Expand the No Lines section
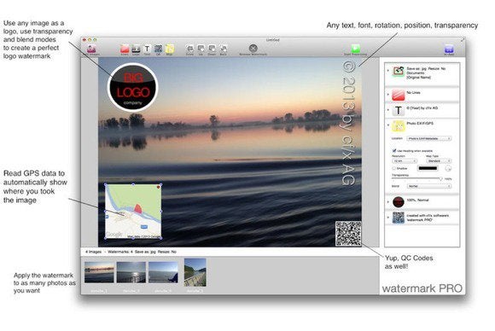The image size is (495, 331). 388,95
